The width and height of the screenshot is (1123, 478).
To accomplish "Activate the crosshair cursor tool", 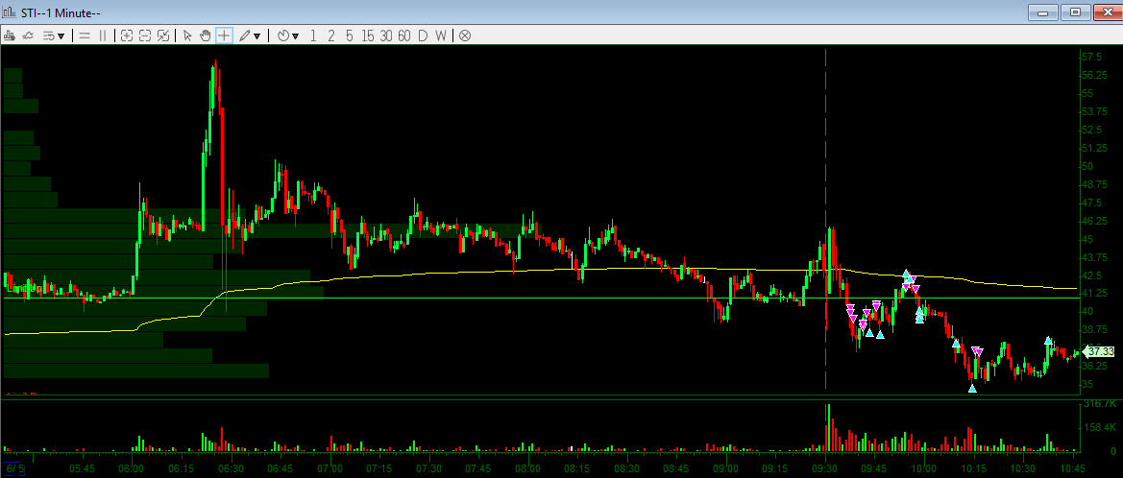I will click(x=224, y=36).
